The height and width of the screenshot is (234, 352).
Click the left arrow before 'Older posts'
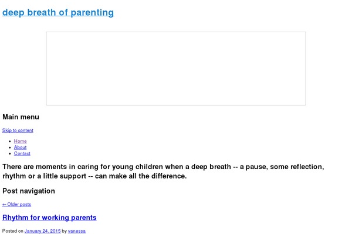pos(5,204)
